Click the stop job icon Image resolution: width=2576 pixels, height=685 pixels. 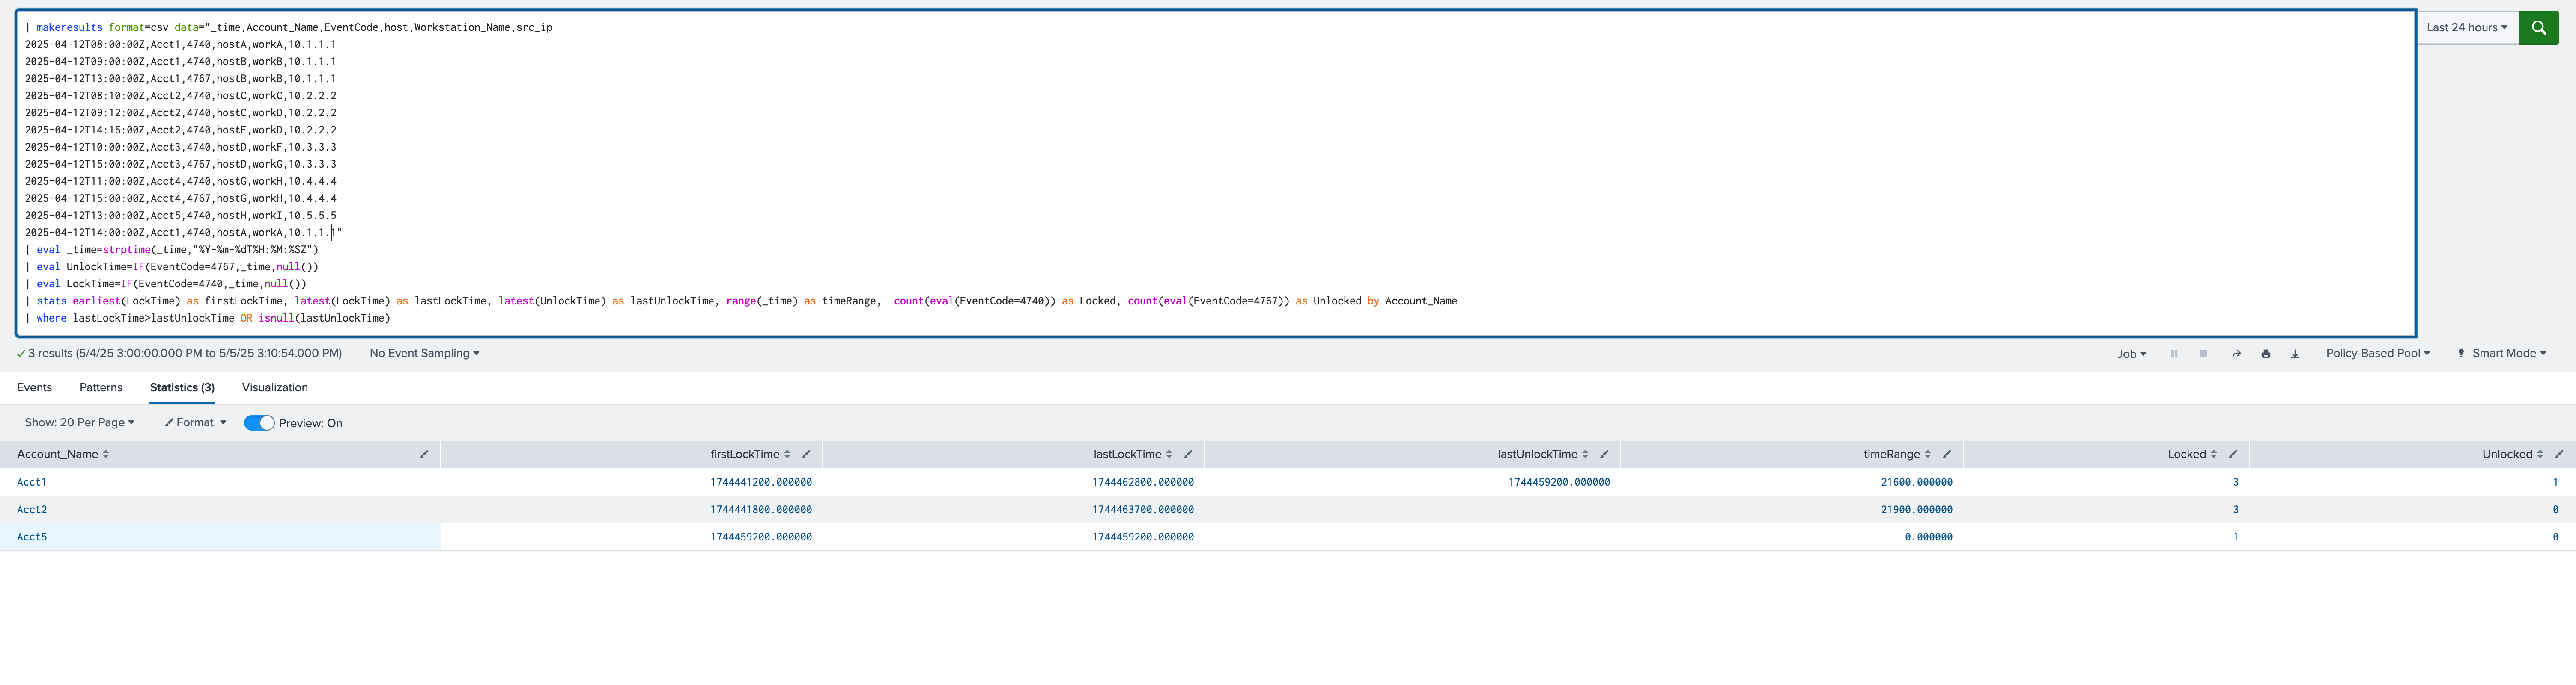click(2203, 354)
